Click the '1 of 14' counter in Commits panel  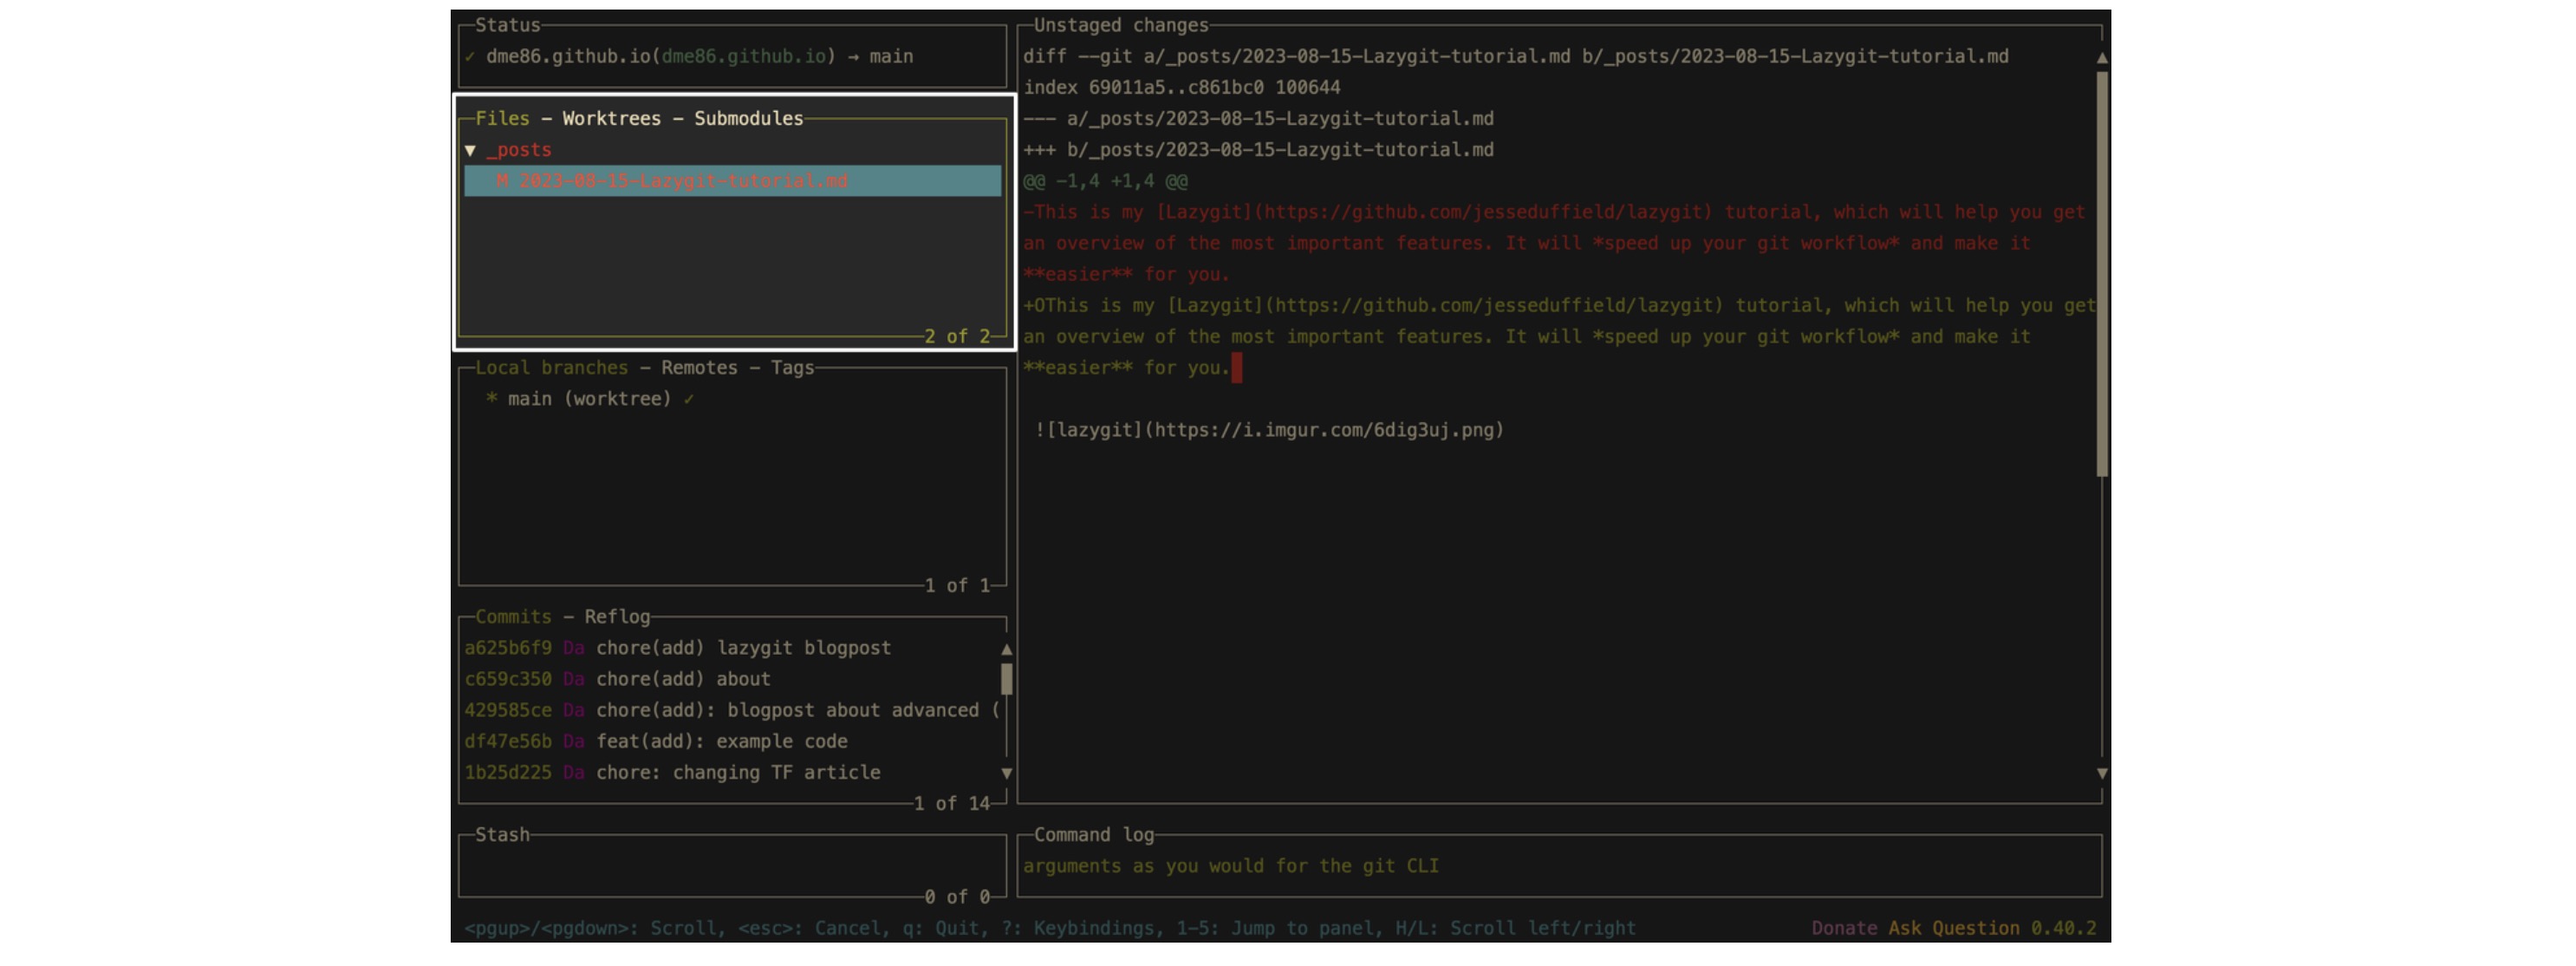[x=952, y=803]
